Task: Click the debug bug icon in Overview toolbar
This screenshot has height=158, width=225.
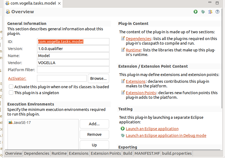Action: (x=203, y=12)
